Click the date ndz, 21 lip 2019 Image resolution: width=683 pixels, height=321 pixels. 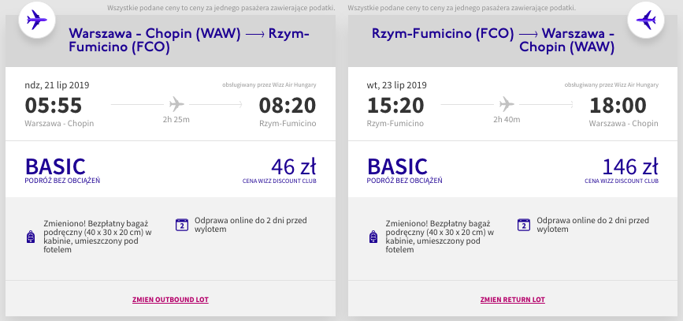[x=57, y=85]
